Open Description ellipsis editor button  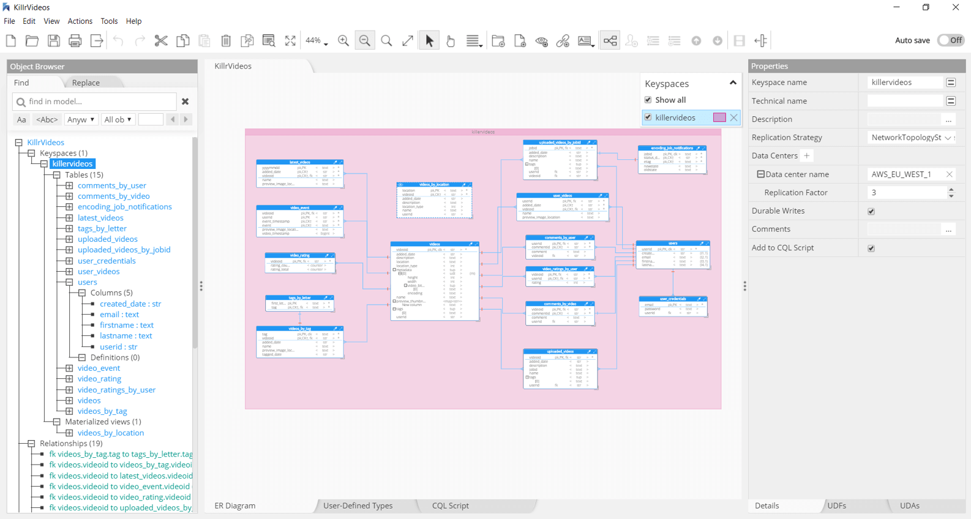(948, 119)
